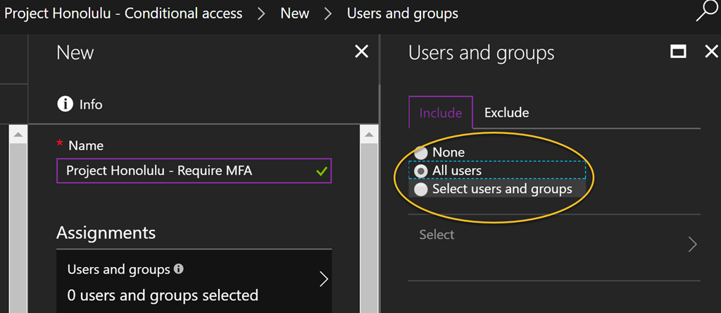Switch to the Exclude tab

506,112
